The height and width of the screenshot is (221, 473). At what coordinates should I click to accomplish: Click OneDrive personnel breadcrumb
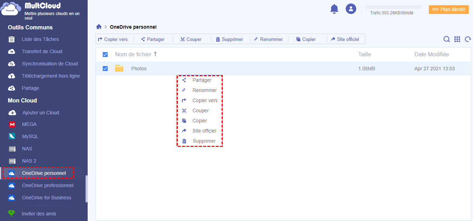coord(133,27)
